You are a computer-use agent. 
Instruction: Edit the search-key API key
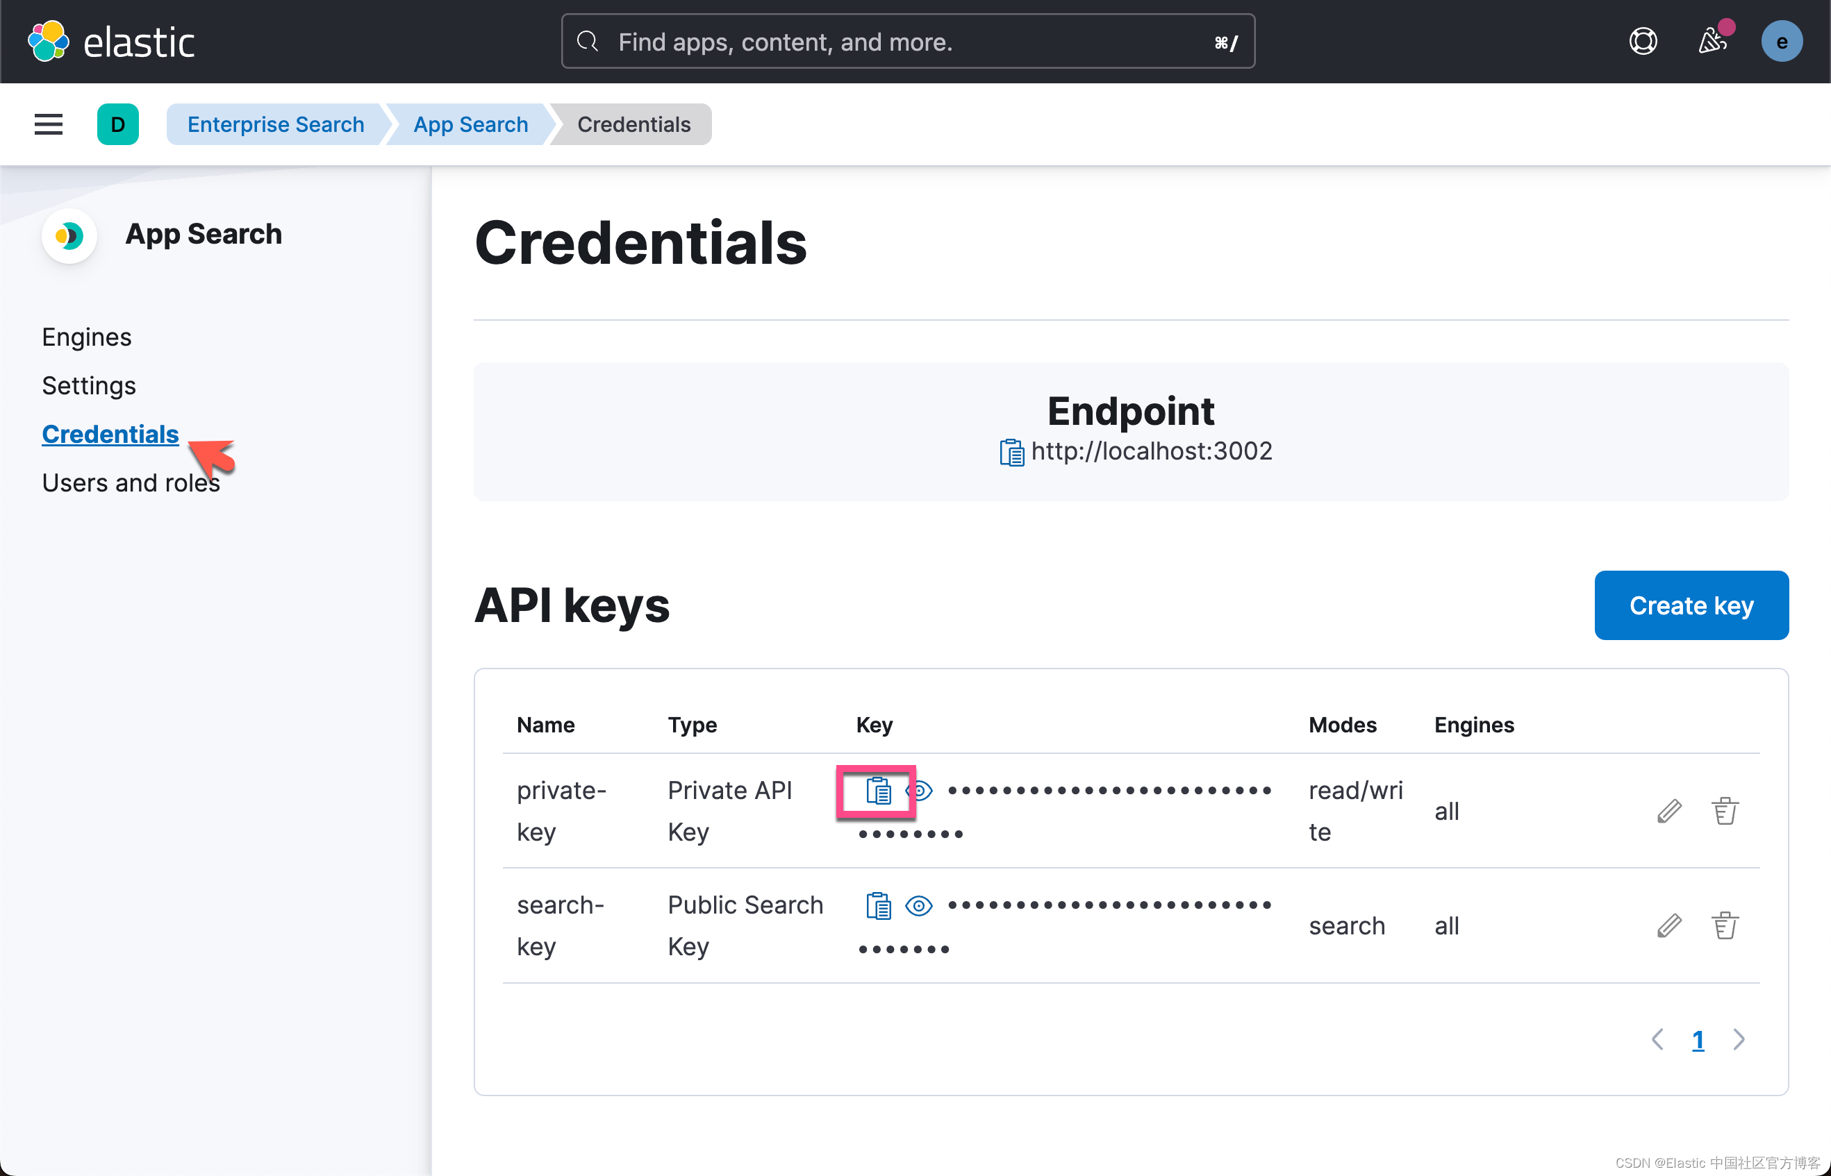(x=1669, y=925)
